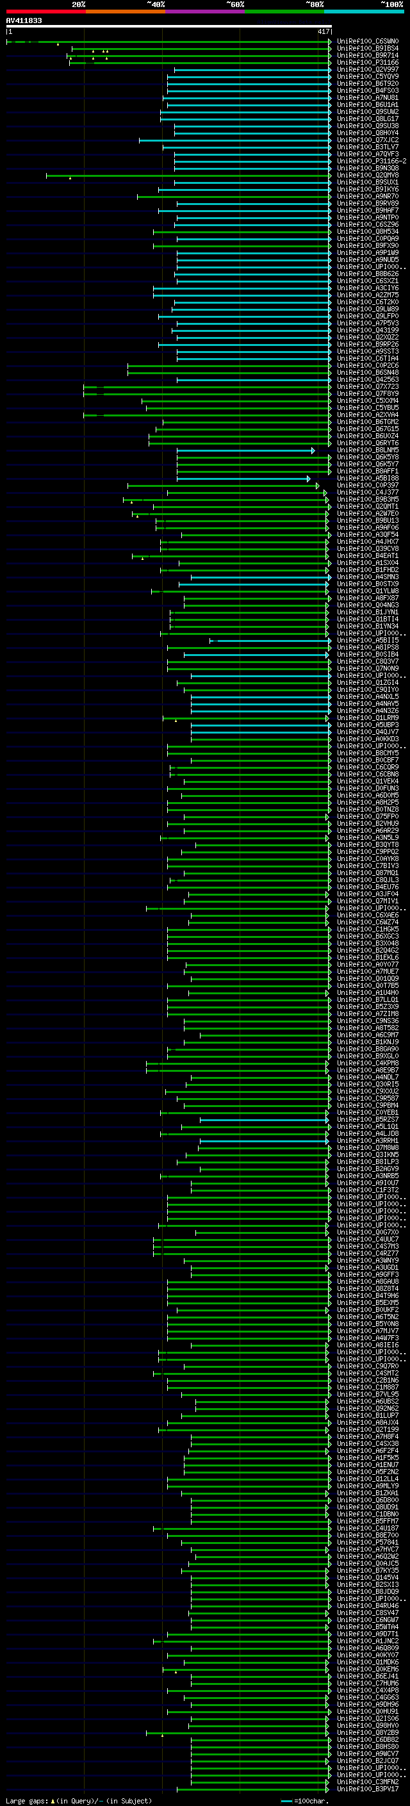
Task: Click the UniRef100_B6EJ41 label
Action: pyautogui.click(x=367, y=1677)
